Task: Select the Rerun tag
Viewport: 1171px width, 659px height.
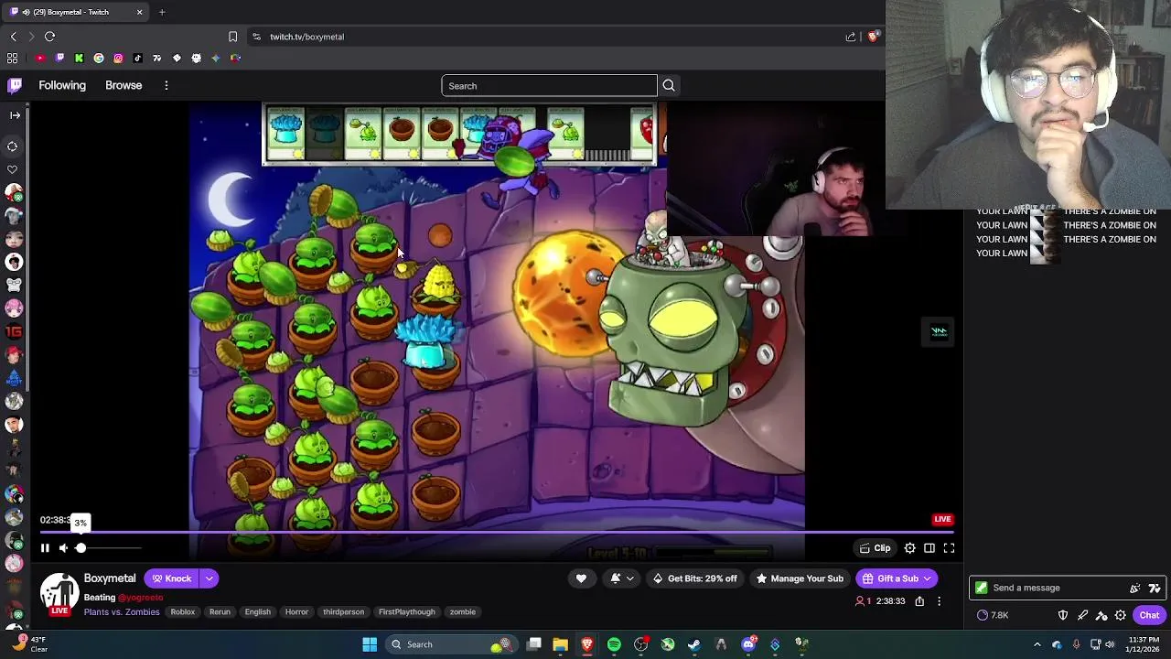Action: 220,611
